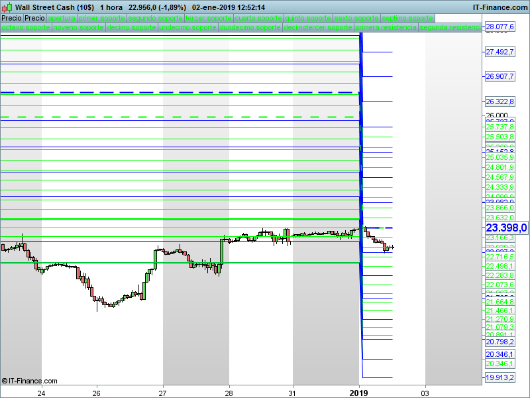Click the candlestick chart icon beside the title
Viewport: 530px width, 398px height.
pos(7,7)
